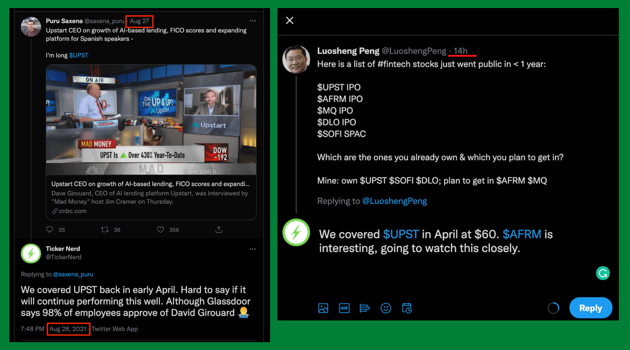630x350 pixels.
Task: Click the @TickerNerd handle
Action: pyautogui.click(x=63, y=257)
